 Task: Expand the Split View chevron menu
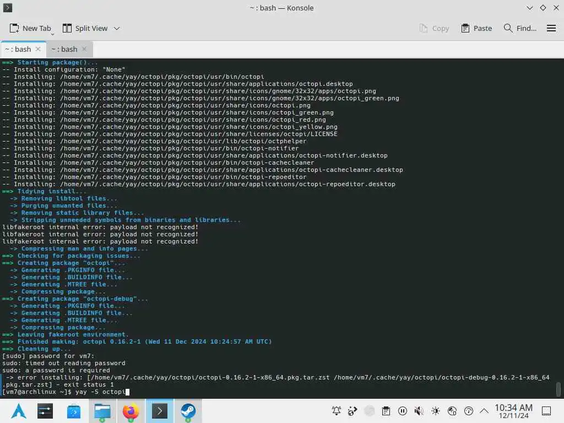(117, 28)
